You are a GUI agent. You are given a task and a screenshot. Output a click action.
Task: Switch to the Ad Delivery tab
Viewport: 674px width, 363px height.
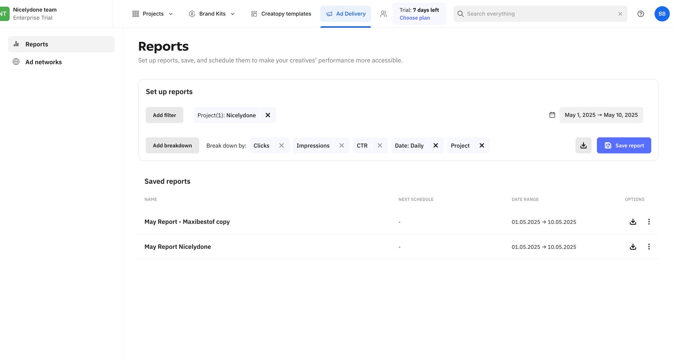(345, 14)
